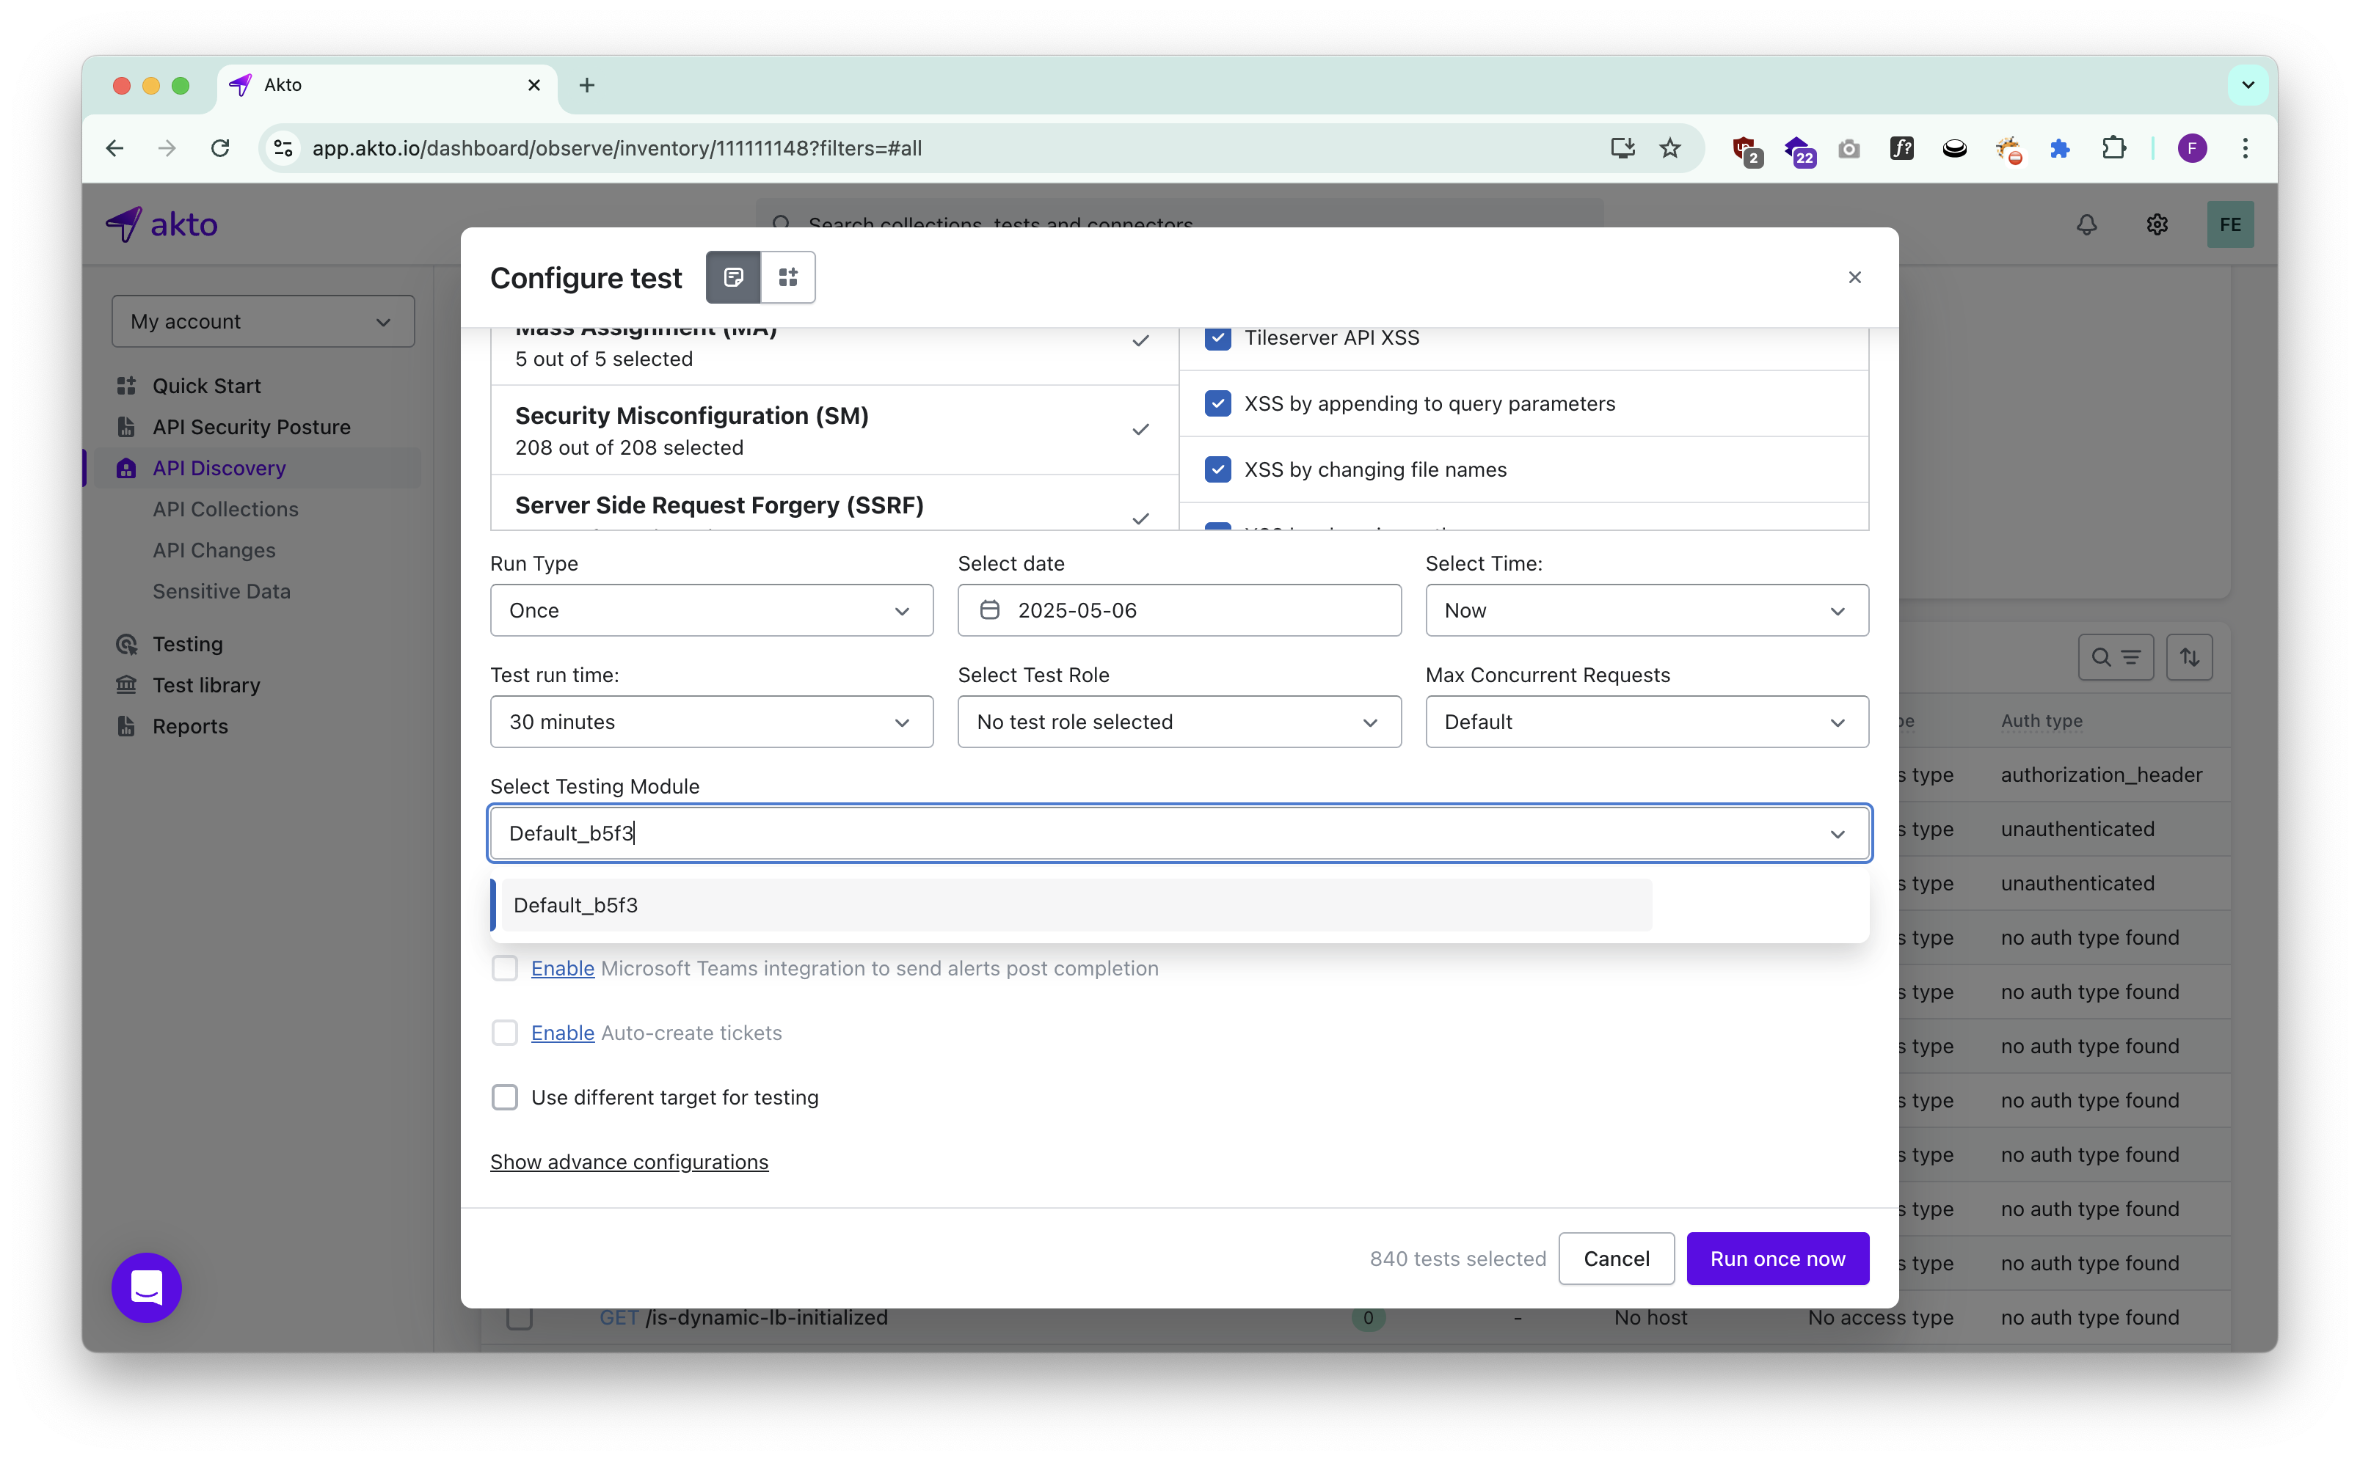Viewport: 2360px width, 1461px height.
Task: Close the Configure test dialog
Action: (1854, 277)
